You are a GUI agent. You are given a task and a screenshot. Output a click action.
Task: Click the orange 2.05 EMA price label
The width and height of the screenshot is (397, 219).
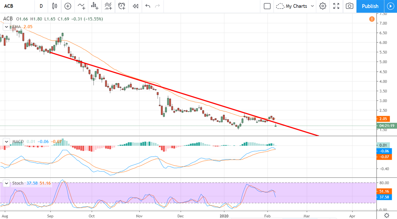(383, 119)
